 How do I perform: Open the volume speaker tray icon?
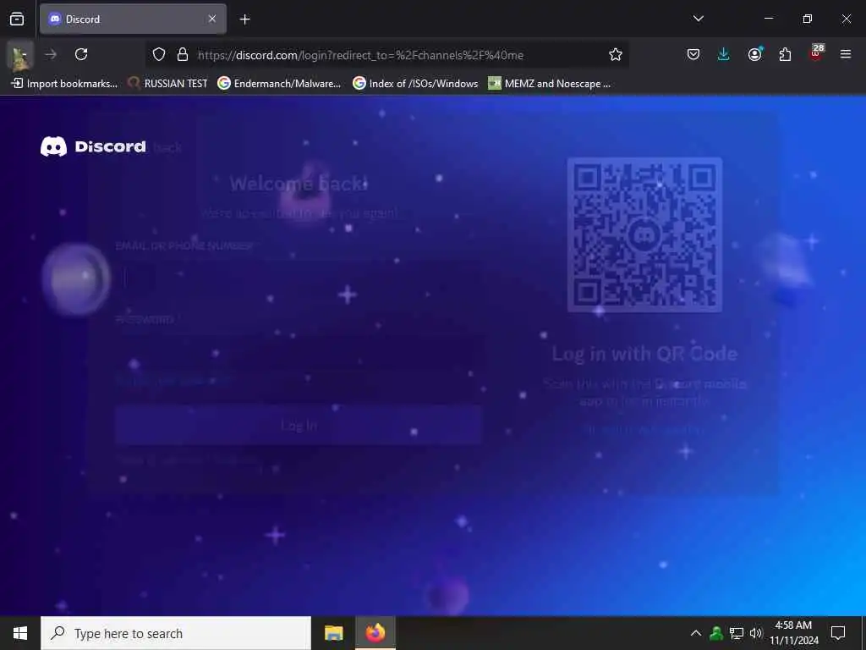pos(756,633)
